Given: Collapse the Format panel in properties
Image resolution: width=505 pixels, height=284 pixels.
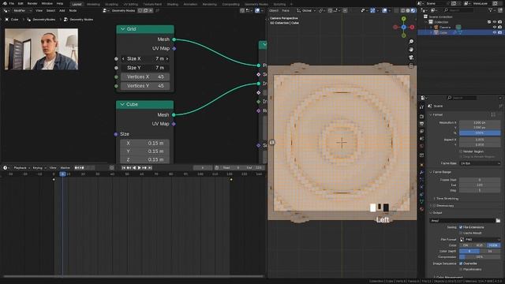Looking at the screenshot, I should (431, 114).
